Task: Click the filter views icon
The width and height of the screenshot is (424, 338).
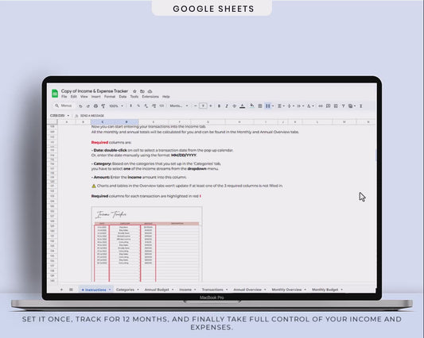Action: pyautogui.click(x=351, y=106)
